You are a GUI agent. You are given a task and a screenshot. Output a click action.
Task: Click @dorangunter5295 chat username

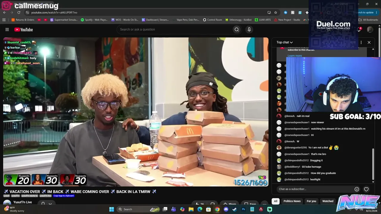click(x=296, y=148)
